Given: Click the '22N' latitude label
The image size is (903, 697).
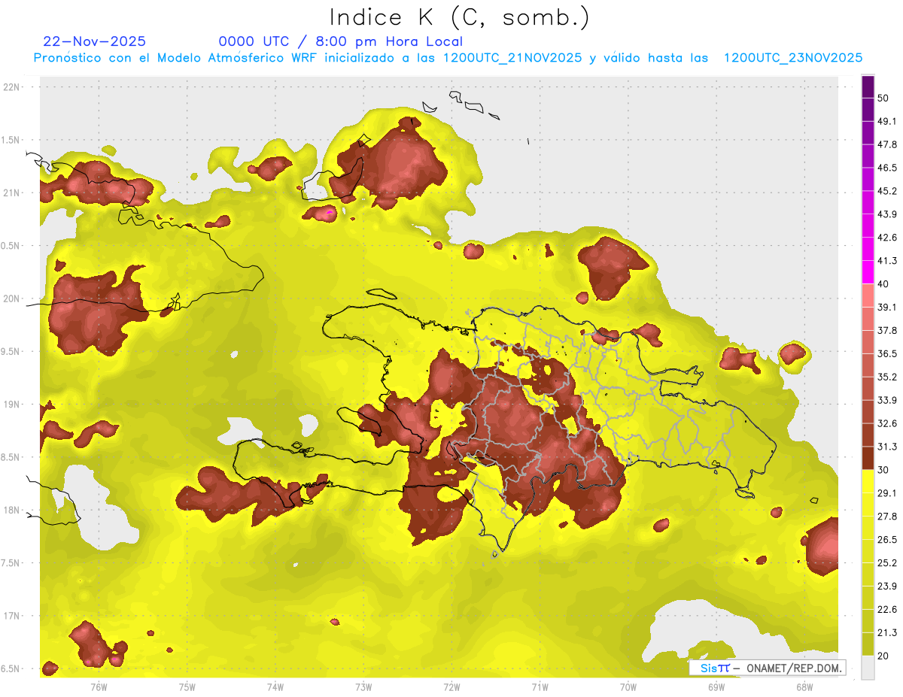Looking at the screenshot, I should point(12,87).
